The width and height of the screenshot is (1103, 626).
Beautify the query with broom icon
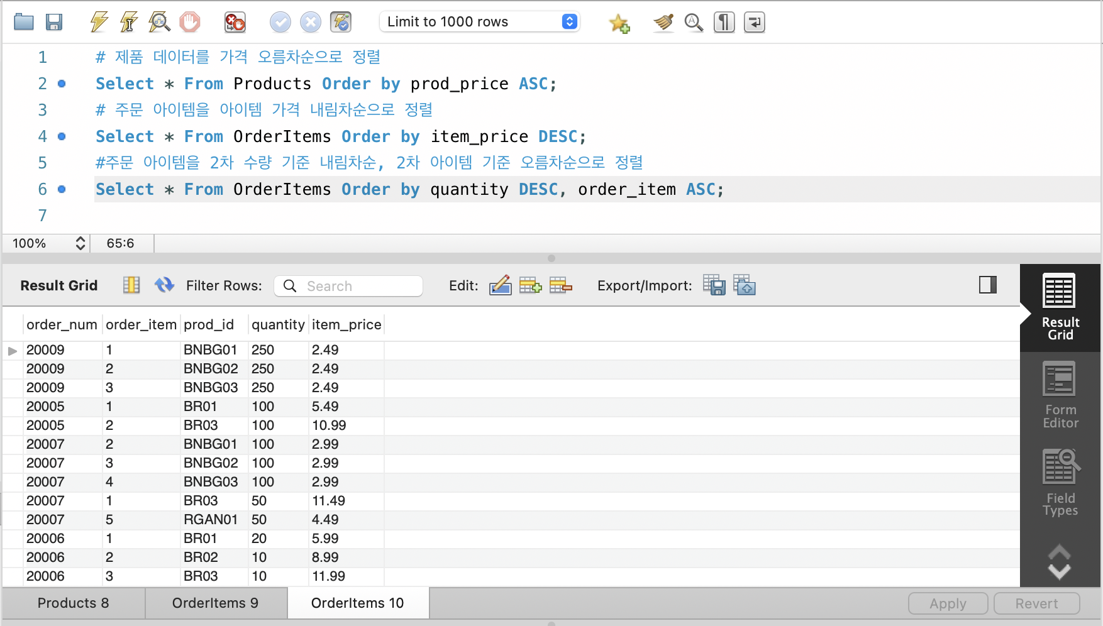coord(663,22)
